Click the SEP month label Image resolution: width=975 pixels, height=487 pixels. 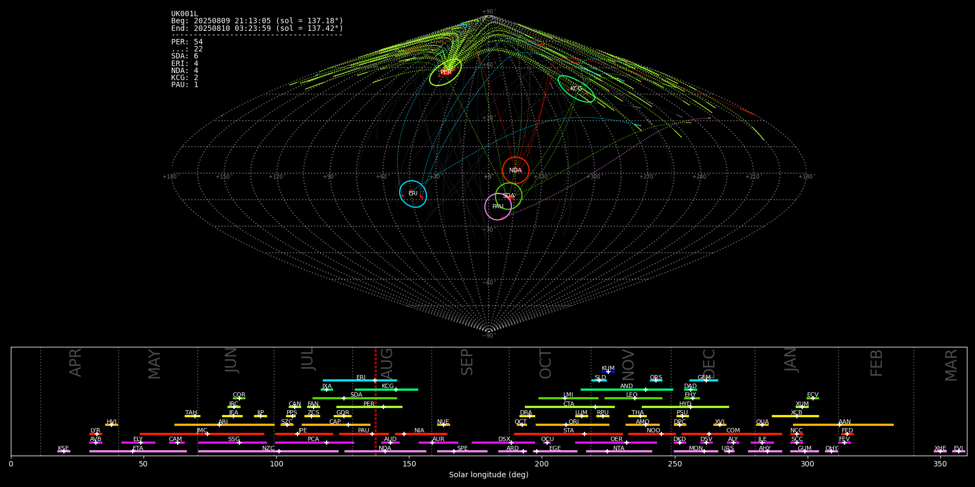467,362
